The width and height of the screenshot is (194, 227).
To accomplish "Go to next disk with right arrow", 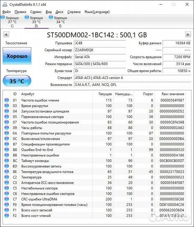I will [188, 34].
